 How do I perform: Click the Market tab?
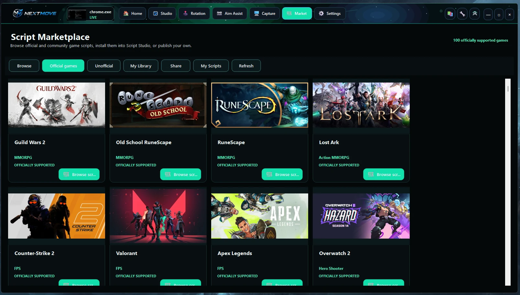(297, 14)
